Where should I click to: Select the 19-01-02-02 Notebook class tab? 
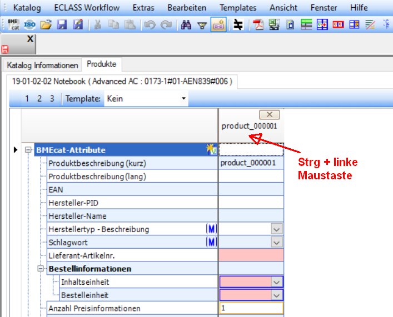(122, 82)
